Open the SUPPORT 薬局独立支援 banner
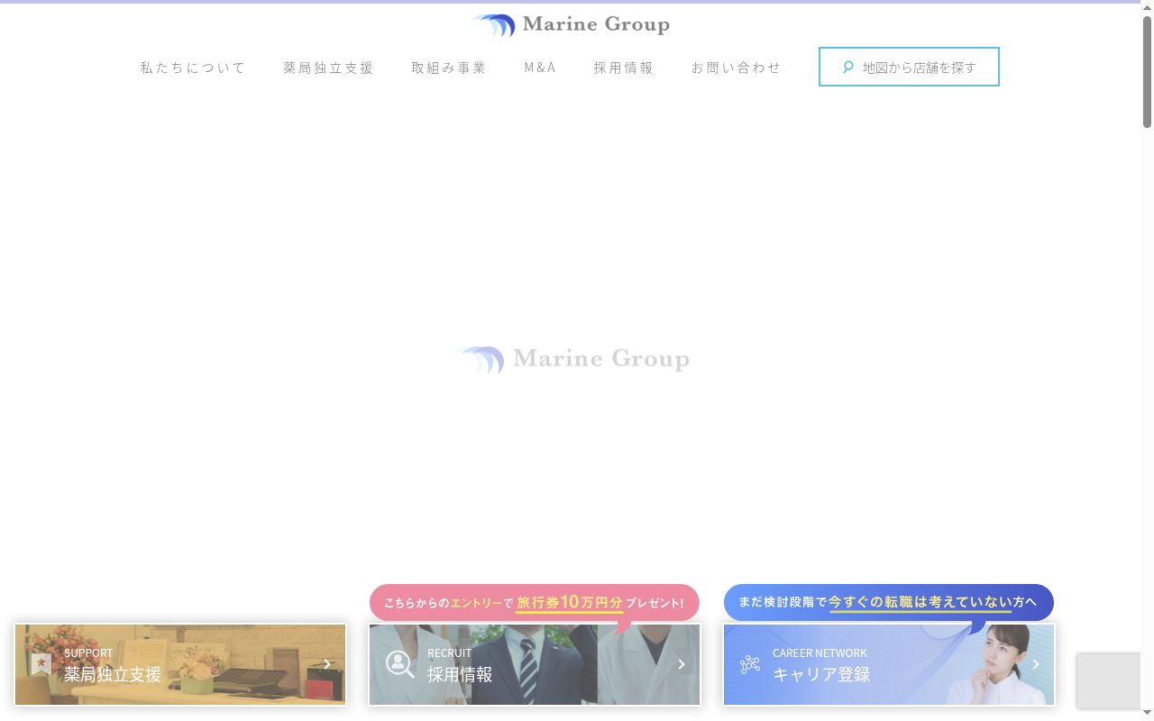This screenshot has width=1154, height=721. tap(180, 664)
